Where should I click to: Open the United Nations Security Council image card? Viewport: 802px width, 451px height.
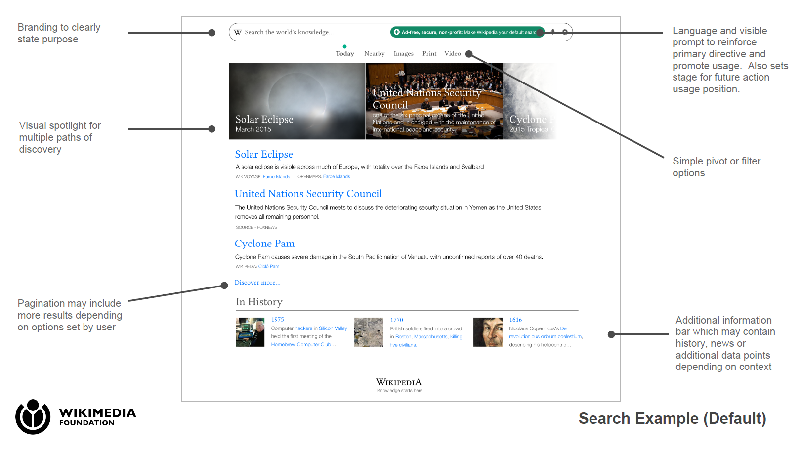(434, 101)
